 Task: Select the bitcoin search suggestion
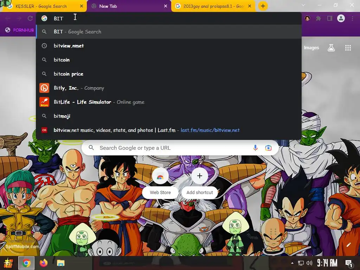coord(169,60)
